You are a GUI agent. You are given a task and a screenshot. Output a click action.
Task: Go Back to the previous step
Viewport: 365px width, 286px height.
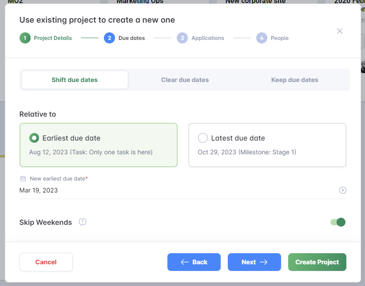pyautogui.click(x=194, y=262)
